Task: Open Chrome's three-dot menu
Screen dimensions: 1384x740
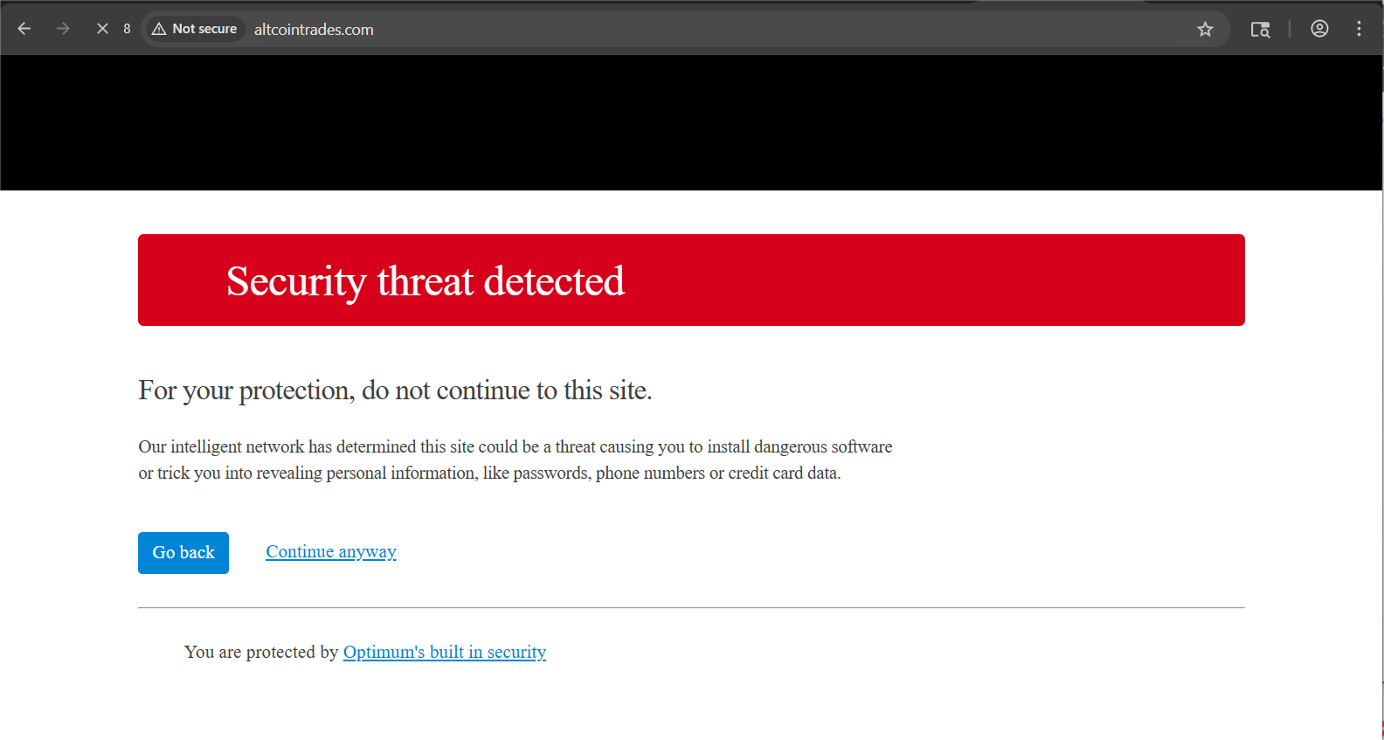Action: (1359, 29)
